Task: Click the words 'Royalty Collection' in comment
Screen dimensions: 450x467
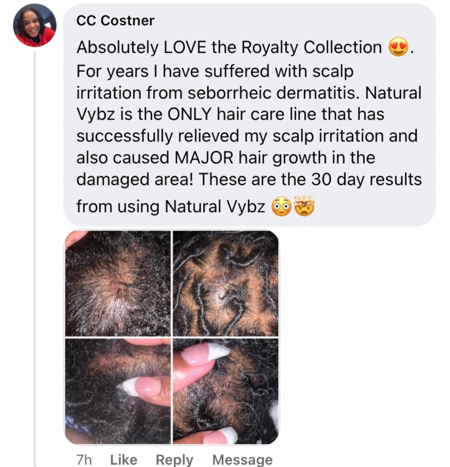Action: (x=312, y=48)
